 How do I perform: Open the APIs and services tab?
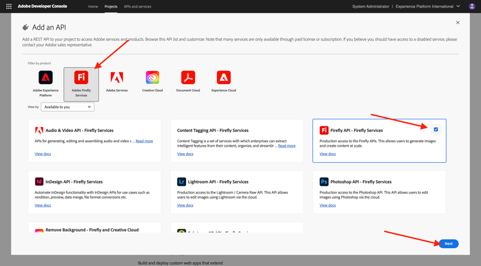pyautogui.click(x=137, y=6)
